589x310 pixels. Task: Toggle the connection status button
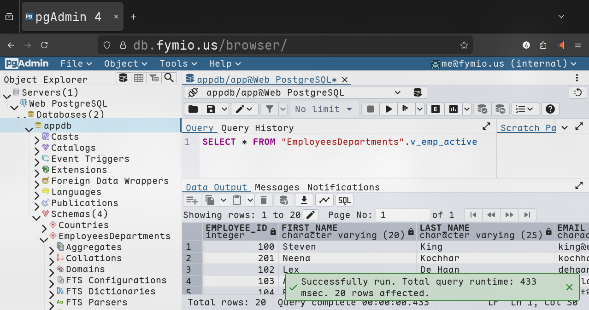coord(193,93)
